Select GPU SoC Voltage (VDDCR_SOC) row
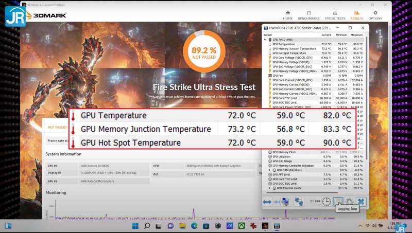The height and width of the screenshot is (233, 412). pyautogui.click(x=313, y=67)
